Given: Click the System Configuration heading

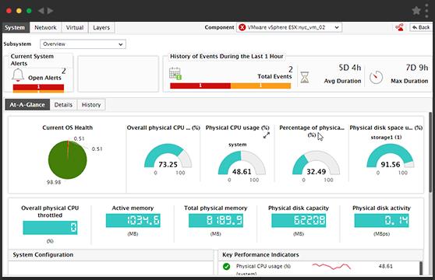Looking at the screenshot, I should (43, 255).
